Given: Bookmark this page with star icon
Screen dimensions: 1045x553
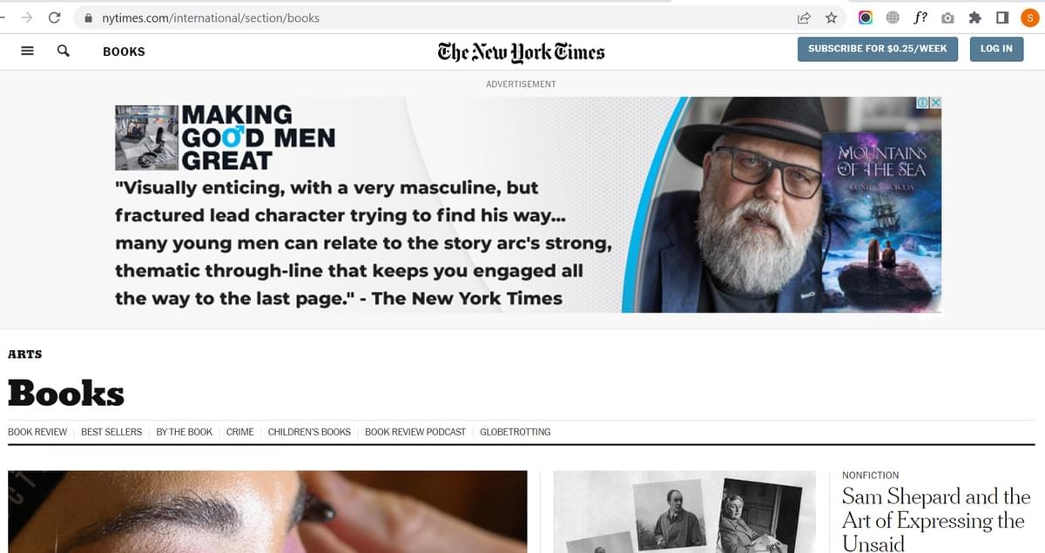Looking at the screenshot, I should [x=831, y=17].
